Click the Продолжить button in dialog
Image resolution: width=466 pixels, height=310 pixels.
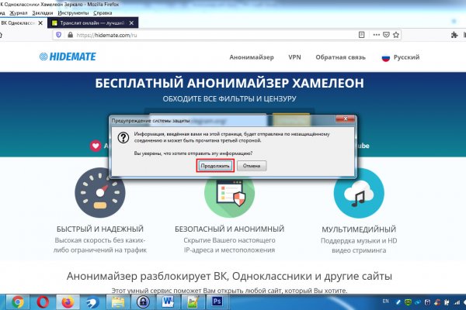tap(215, 165)
